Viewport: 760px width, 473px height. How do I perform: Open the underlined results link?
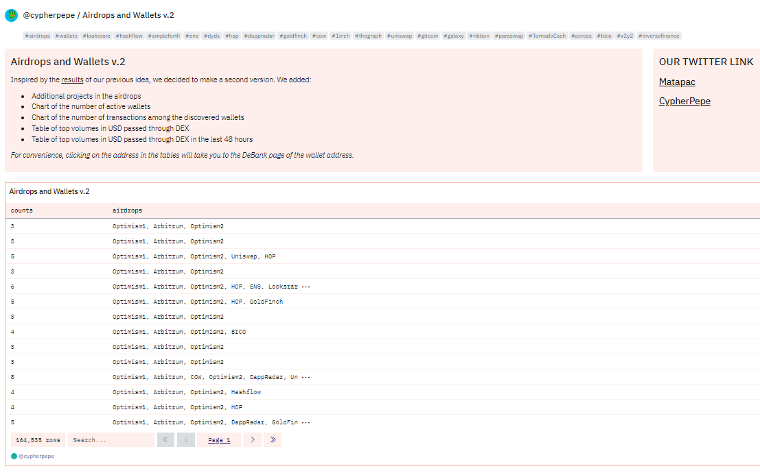coord(72,80)
